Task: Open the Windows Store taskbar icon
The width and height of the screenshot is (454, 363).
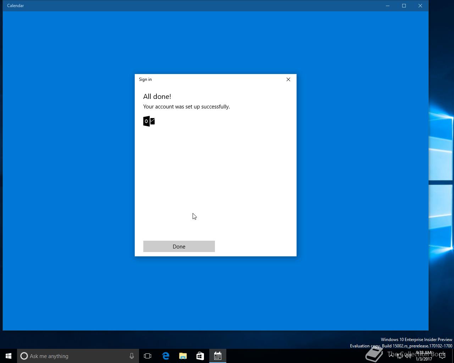Action: (x=200, y=356)
